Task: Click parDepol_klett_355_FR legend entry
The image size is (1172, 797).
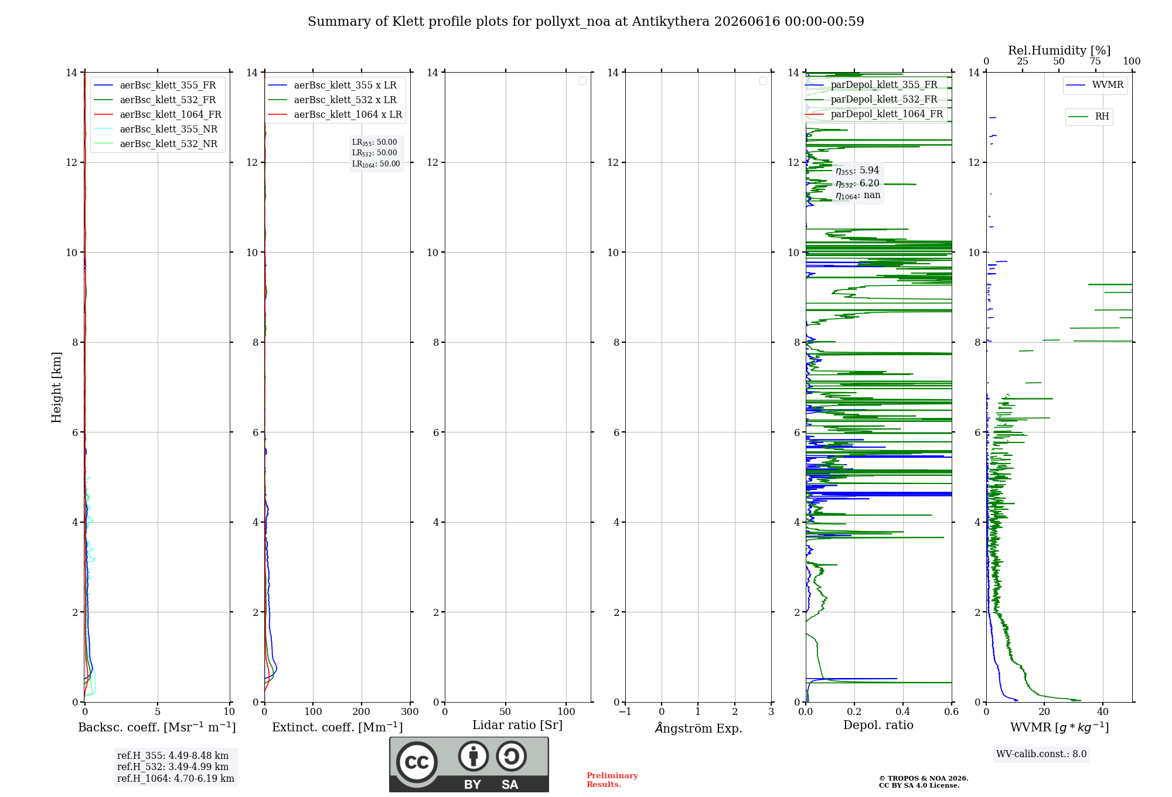Action: click(872, 85)
